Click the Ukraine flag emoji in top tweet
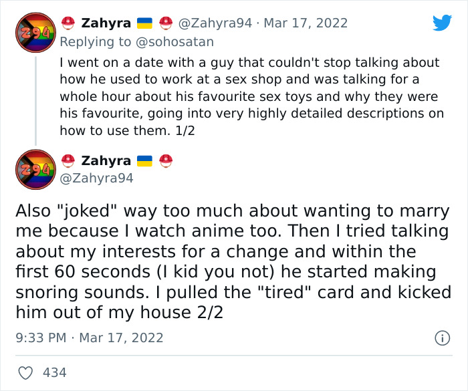 (144, 23)
